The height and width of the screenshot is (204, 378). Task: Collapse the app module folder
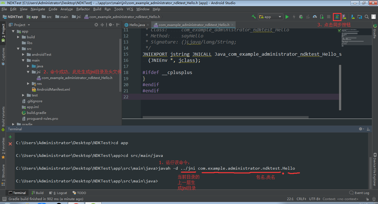[13, 31]
